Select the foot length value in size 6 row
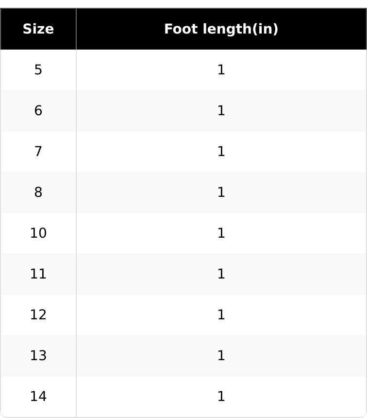The width and height of the screenshot is (367, 418). [x=221, y=111]
